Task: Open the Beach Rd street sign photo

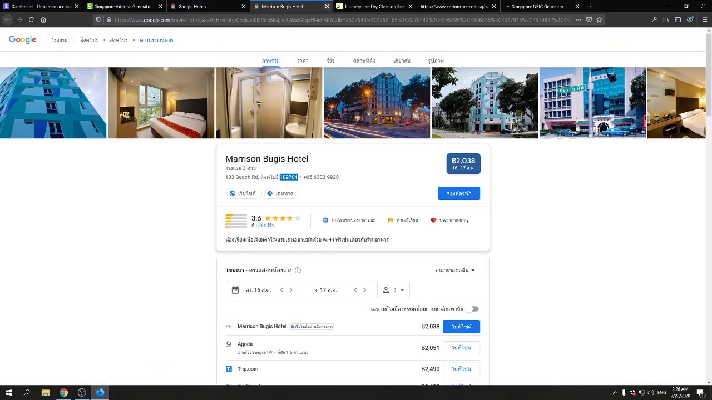Action: click(x=592, y=103)
